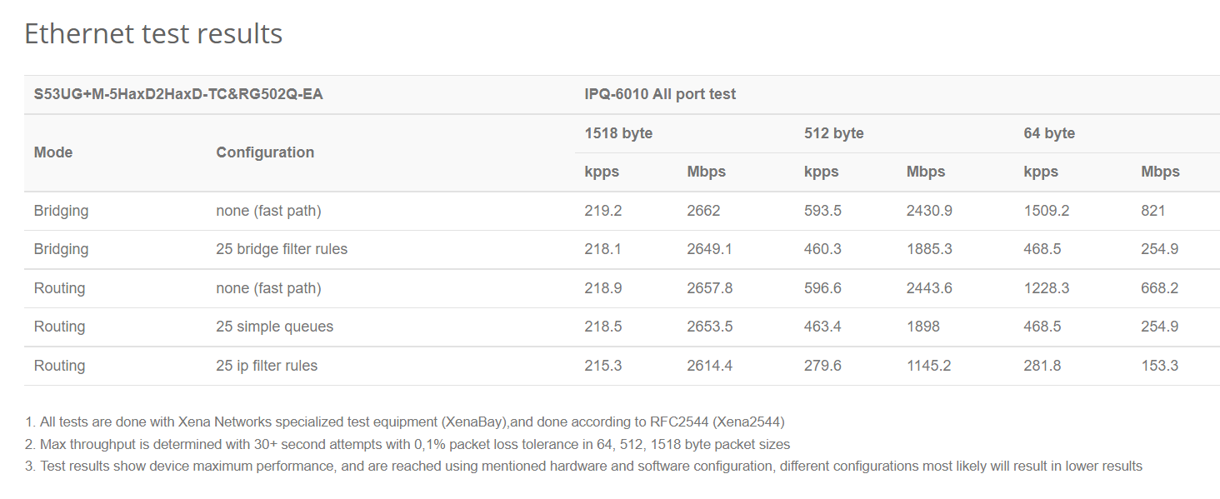
Task: Click the "25 bridge filter rules" cell
Action: coord(282,249)
